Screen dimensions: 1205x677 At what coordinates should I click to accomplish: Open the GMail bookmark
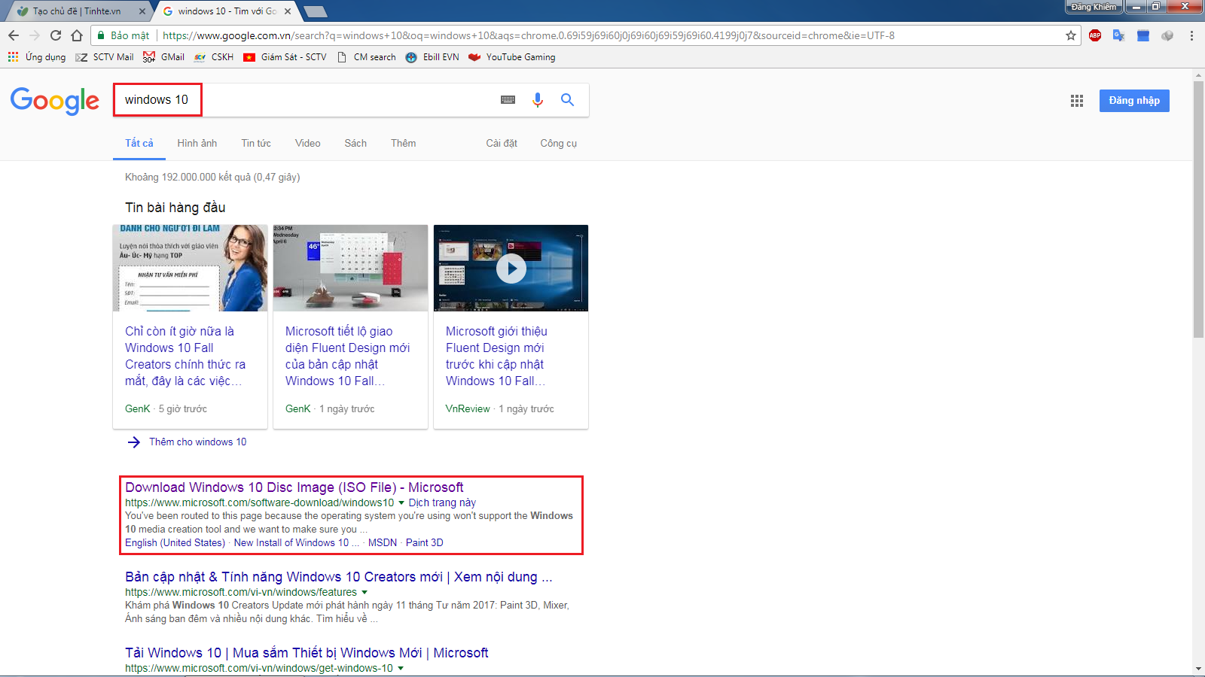click(163, 57)
